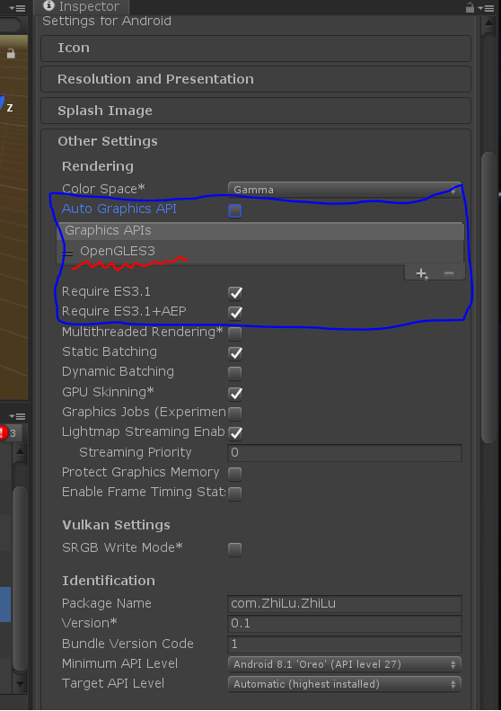Viewport: 501px width, 711px height.
Task: Expand the Splash Image section
Action: [x=256, y=111]
